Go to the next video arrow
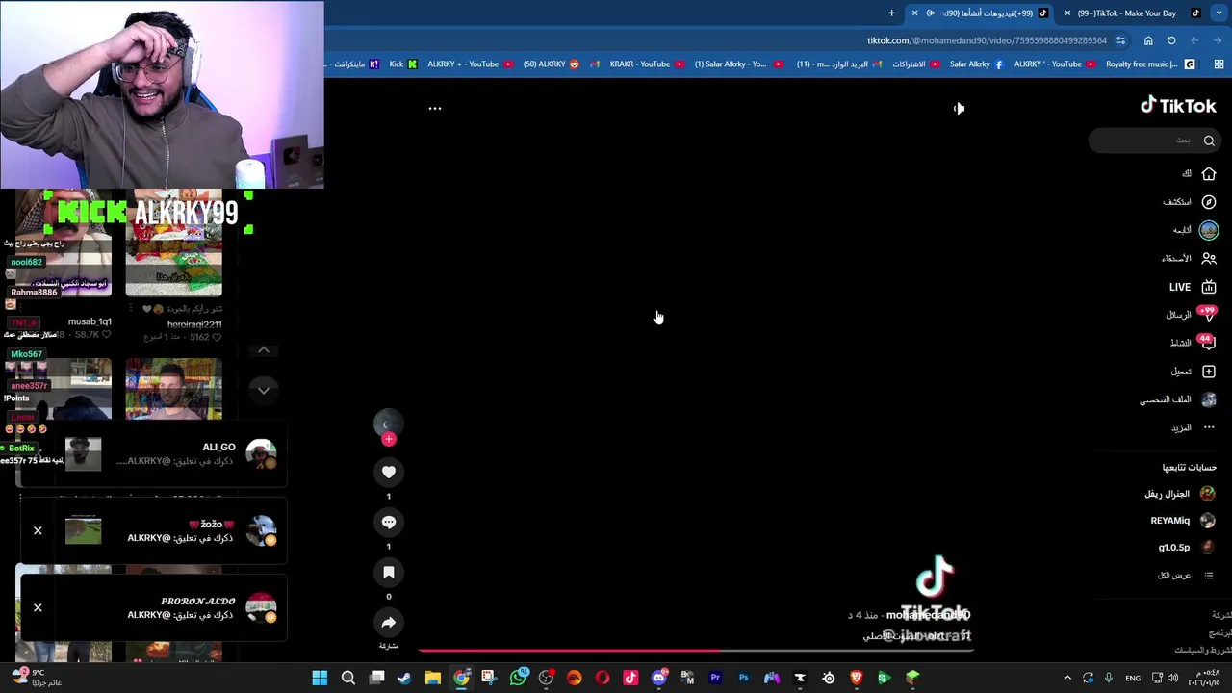1232x693 pixels. [x=264, y=390]
